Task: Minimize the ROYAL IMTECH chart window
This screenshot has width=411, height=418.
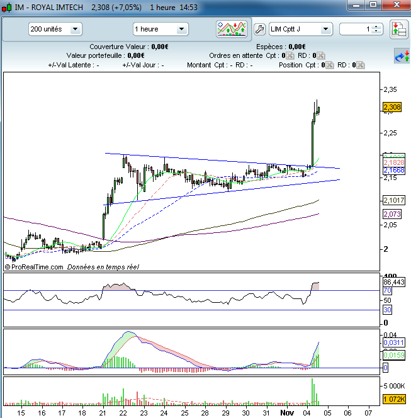Action: point(356,5)
